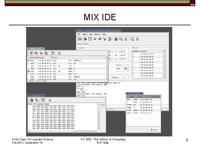Select source row with 'DIV PRIME,3'

pyautogui.click(x=67, y=77)
